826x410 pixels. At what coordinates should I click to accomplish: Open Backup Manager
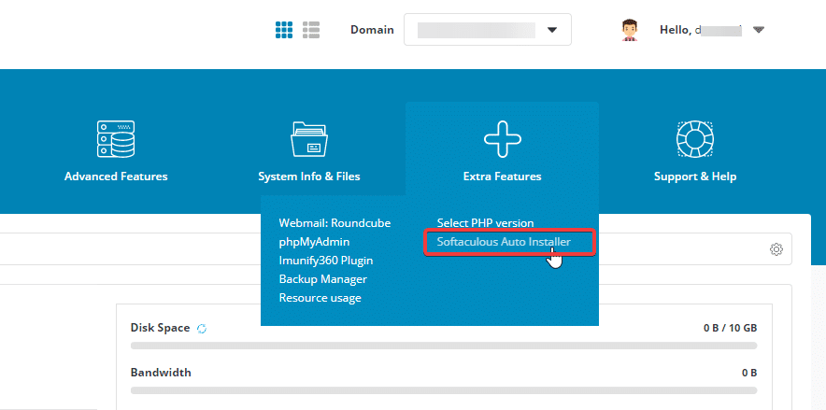(x=322, y=279)
